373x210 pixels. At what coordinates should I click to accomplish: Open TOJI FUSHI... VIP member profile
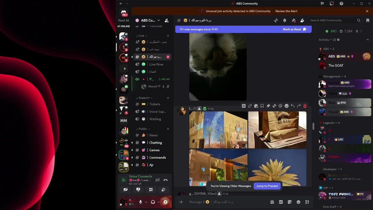click(345, 195)
